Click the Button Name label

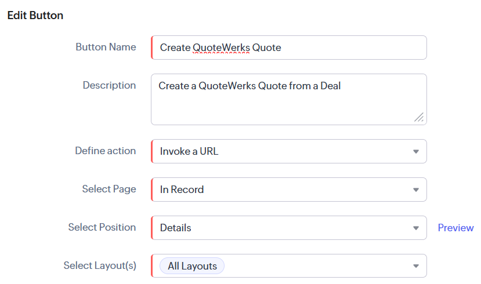pos(106,47)
